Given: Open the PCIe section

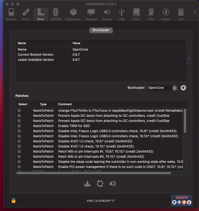Looking at the screenshot, I should tap(151, 14).
